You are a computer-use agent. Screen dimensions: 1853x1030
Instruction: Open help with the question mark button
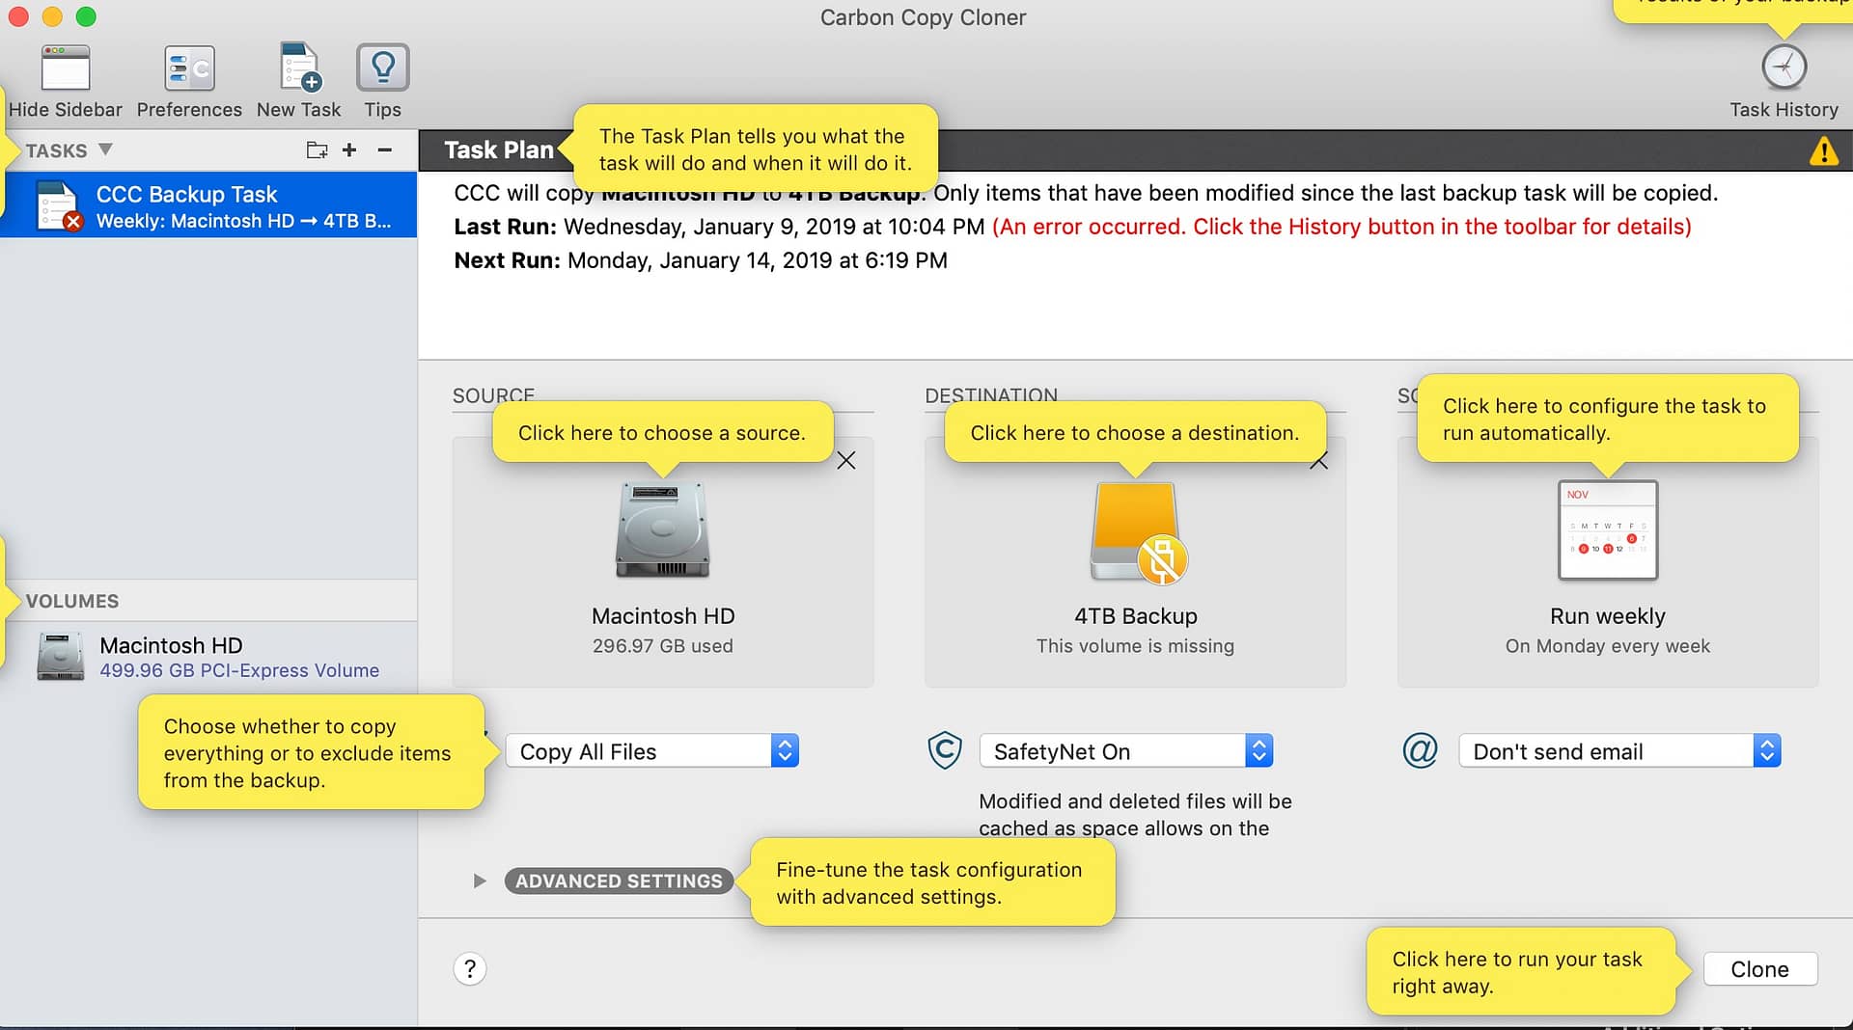click(x=470, y=968)
